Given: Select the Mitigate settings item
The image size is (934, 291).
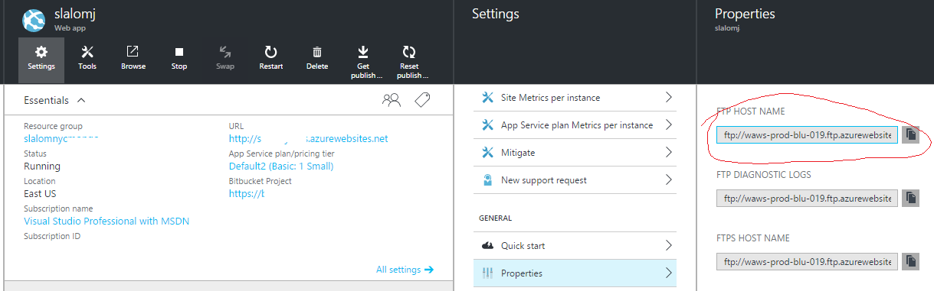Looking at the screenshot, I should (575, 153).
